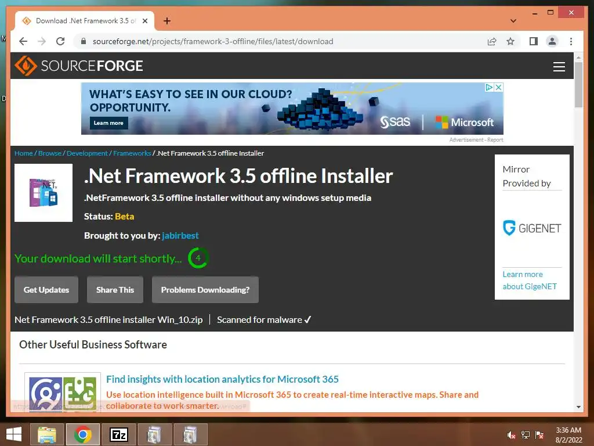Close the Download .Net Framework tab
Screen dimensions: 594x446
144,21
